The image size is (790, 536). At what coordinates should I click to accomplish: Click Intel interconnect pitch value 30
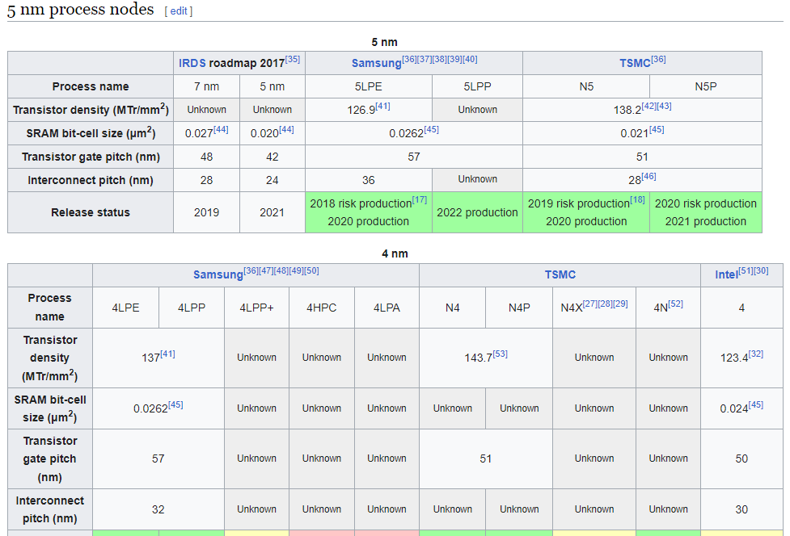(x=741, y=509)
